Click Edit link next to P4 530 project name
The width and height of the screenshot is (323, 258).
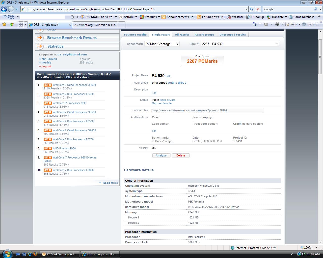(x=168, y=76)
